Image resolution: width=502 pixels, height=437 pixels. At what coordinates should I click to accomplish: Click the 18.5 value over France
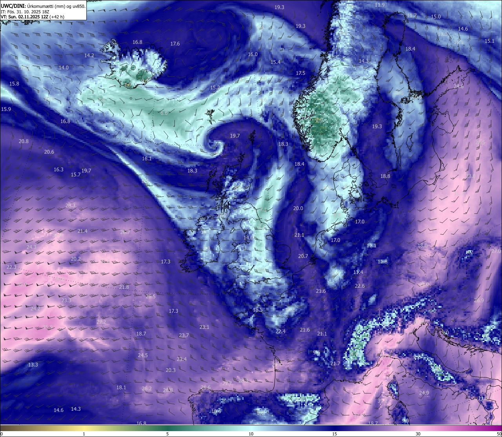click(258, 310)
